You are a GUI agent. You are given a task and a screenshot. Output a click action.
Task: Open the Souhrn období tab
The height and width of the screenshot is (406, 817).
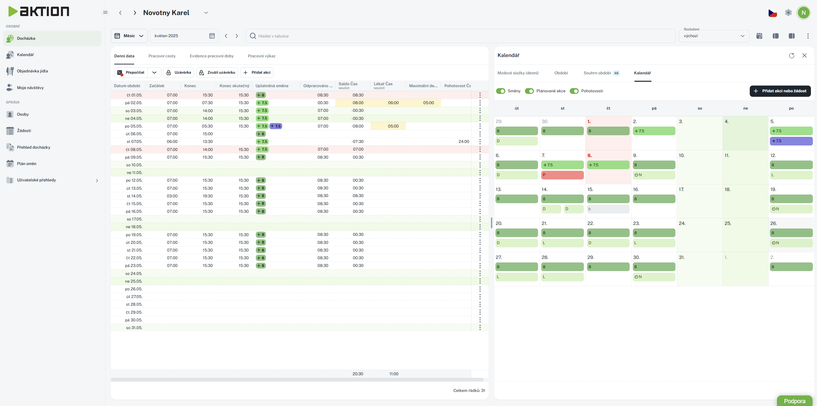pos(597,73)
